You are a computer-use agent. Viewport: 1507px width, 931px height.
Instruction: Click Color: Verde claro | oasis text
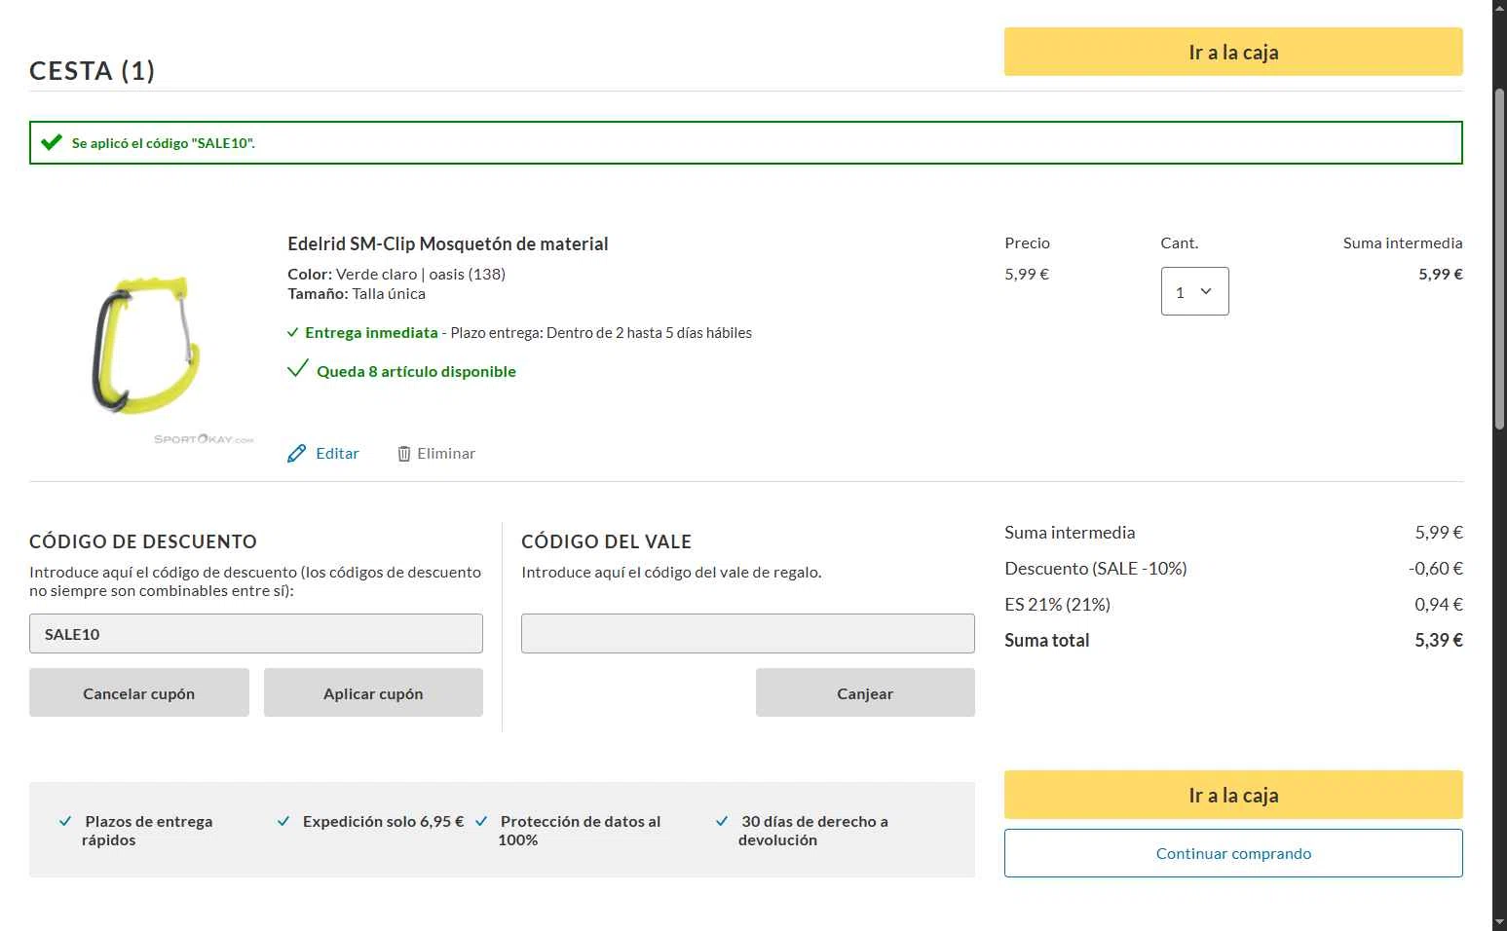(x=396, y=274)
